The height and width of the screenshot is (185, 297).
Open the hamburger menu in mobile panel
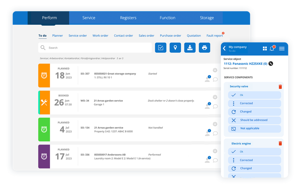point(282,49)
